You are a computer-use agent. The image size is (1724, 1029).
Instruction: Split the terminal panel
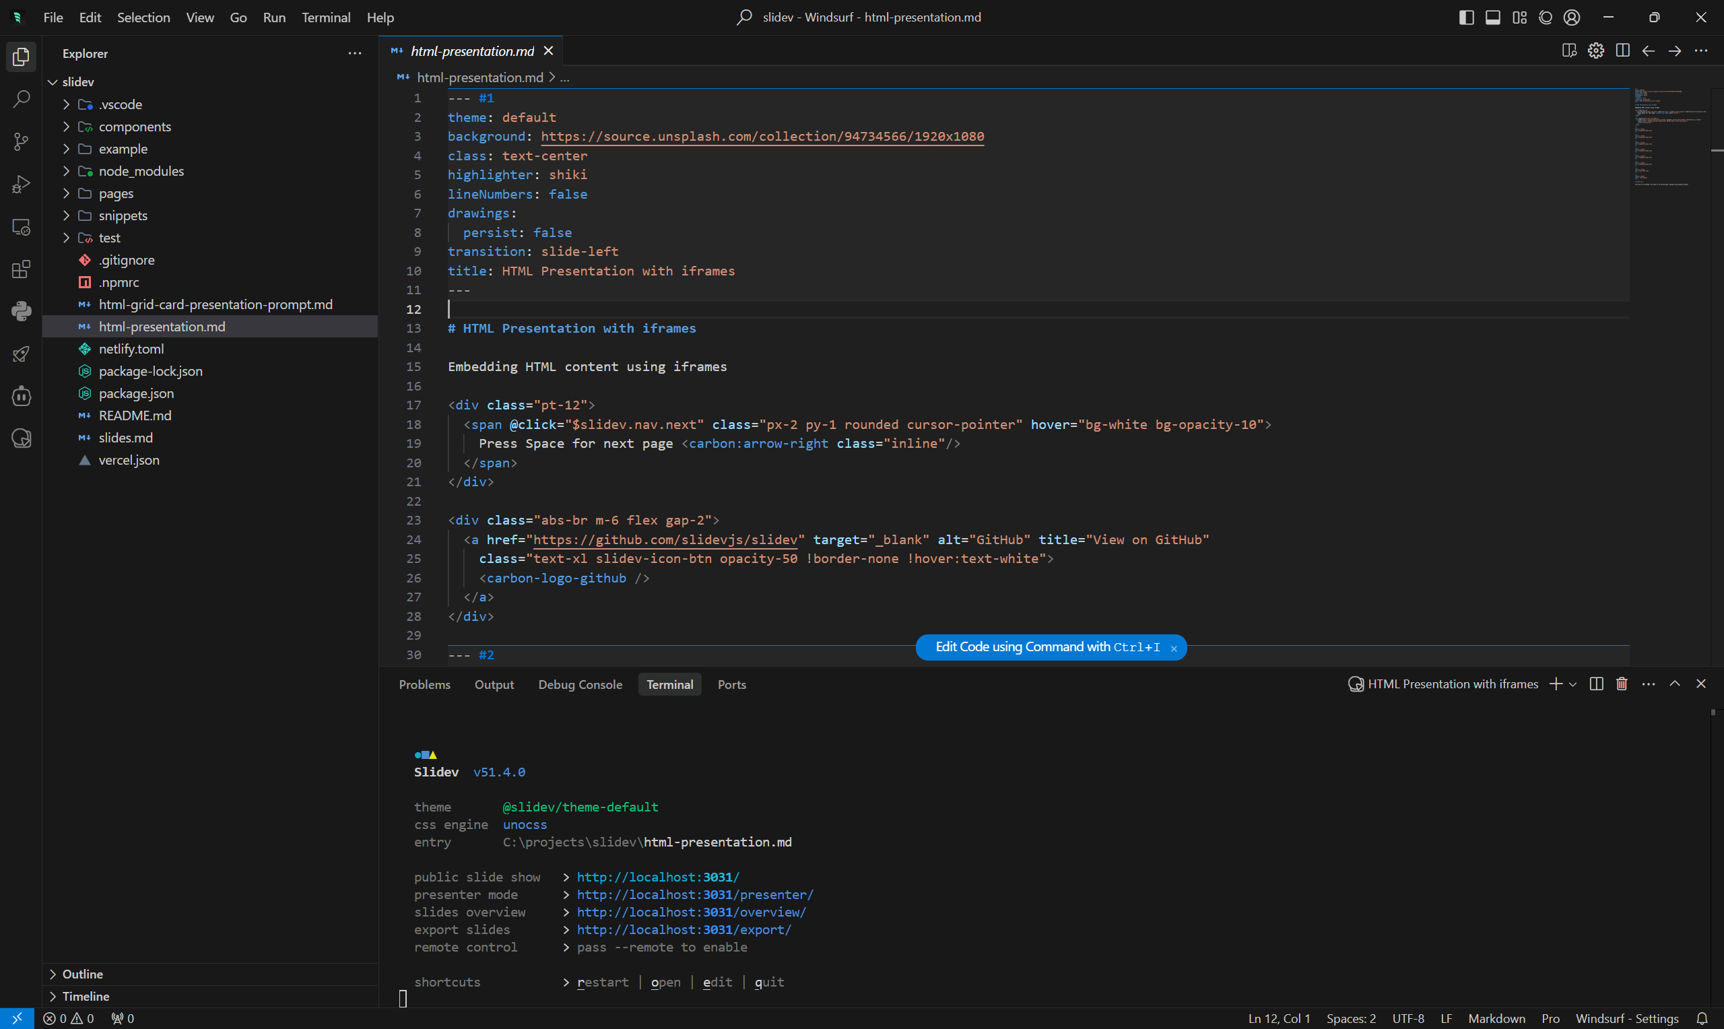click(x=1596, y=684)
